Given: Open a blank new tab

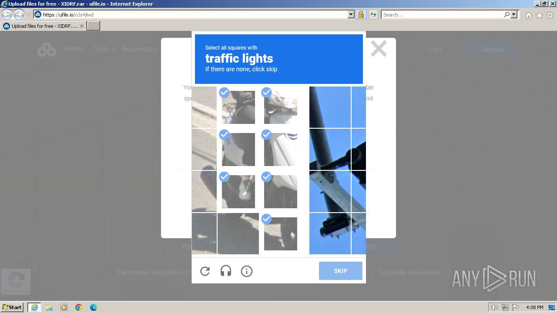Looking at the screenshot, I should coord(94,26).
